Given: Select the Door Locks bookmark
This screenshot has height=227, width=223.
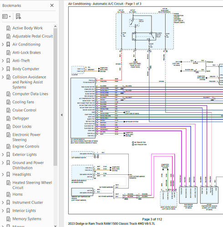Looking at the screenshot, I should point(22,127).
